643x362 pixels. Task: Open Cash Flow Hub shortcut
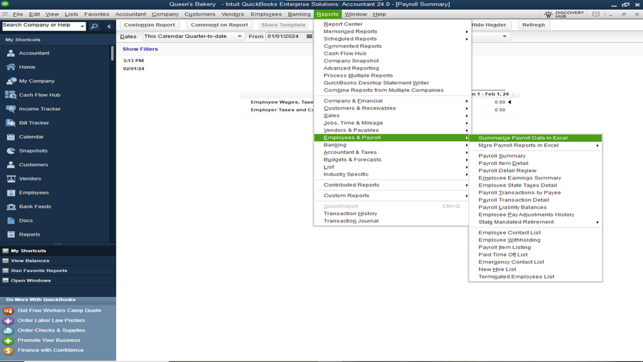pos(39,95)
